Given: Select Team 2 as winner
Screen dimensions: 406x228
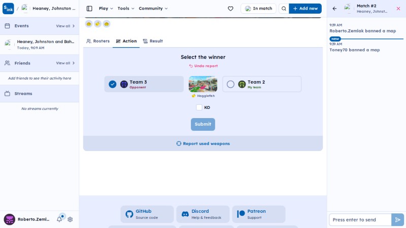Looking at the screenshot, I should point(262,84).
